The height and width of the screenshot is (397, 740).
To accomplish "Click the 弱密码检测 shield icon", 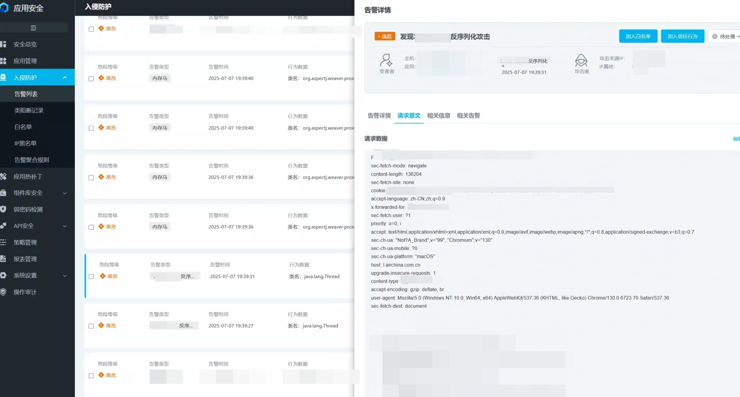I will pyautogui.click(x=3, y=209).
